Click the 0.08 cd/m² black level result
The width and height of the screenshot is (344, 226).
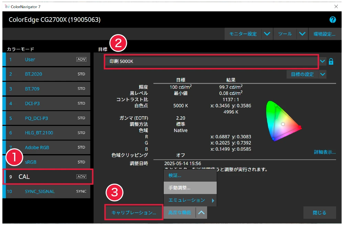pos(231,93)
